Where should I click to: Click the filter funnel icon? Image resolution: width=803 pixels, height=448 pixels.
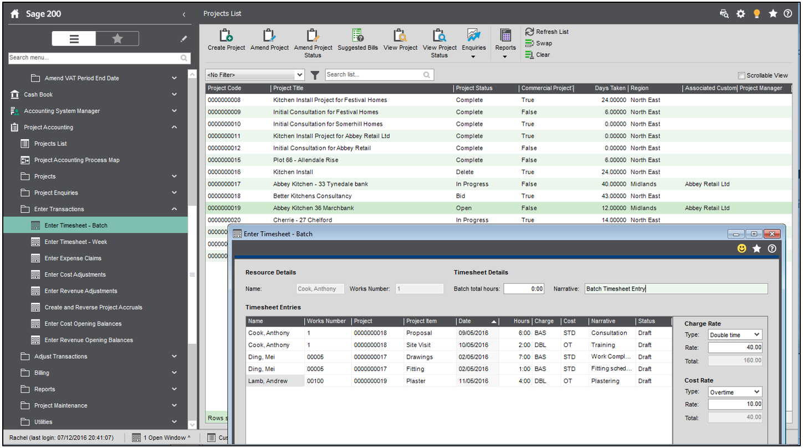pos(315,75)
